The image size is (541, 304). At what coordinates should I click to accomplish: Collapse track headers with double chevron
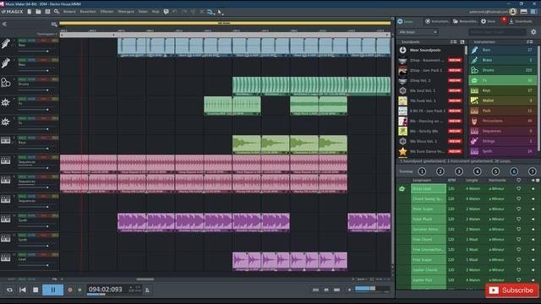pos(4,24)
